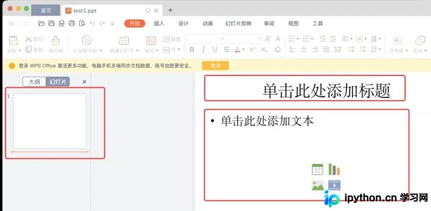Click the 文本框 text box icon

pyautogui.click(x=398, y=41)
